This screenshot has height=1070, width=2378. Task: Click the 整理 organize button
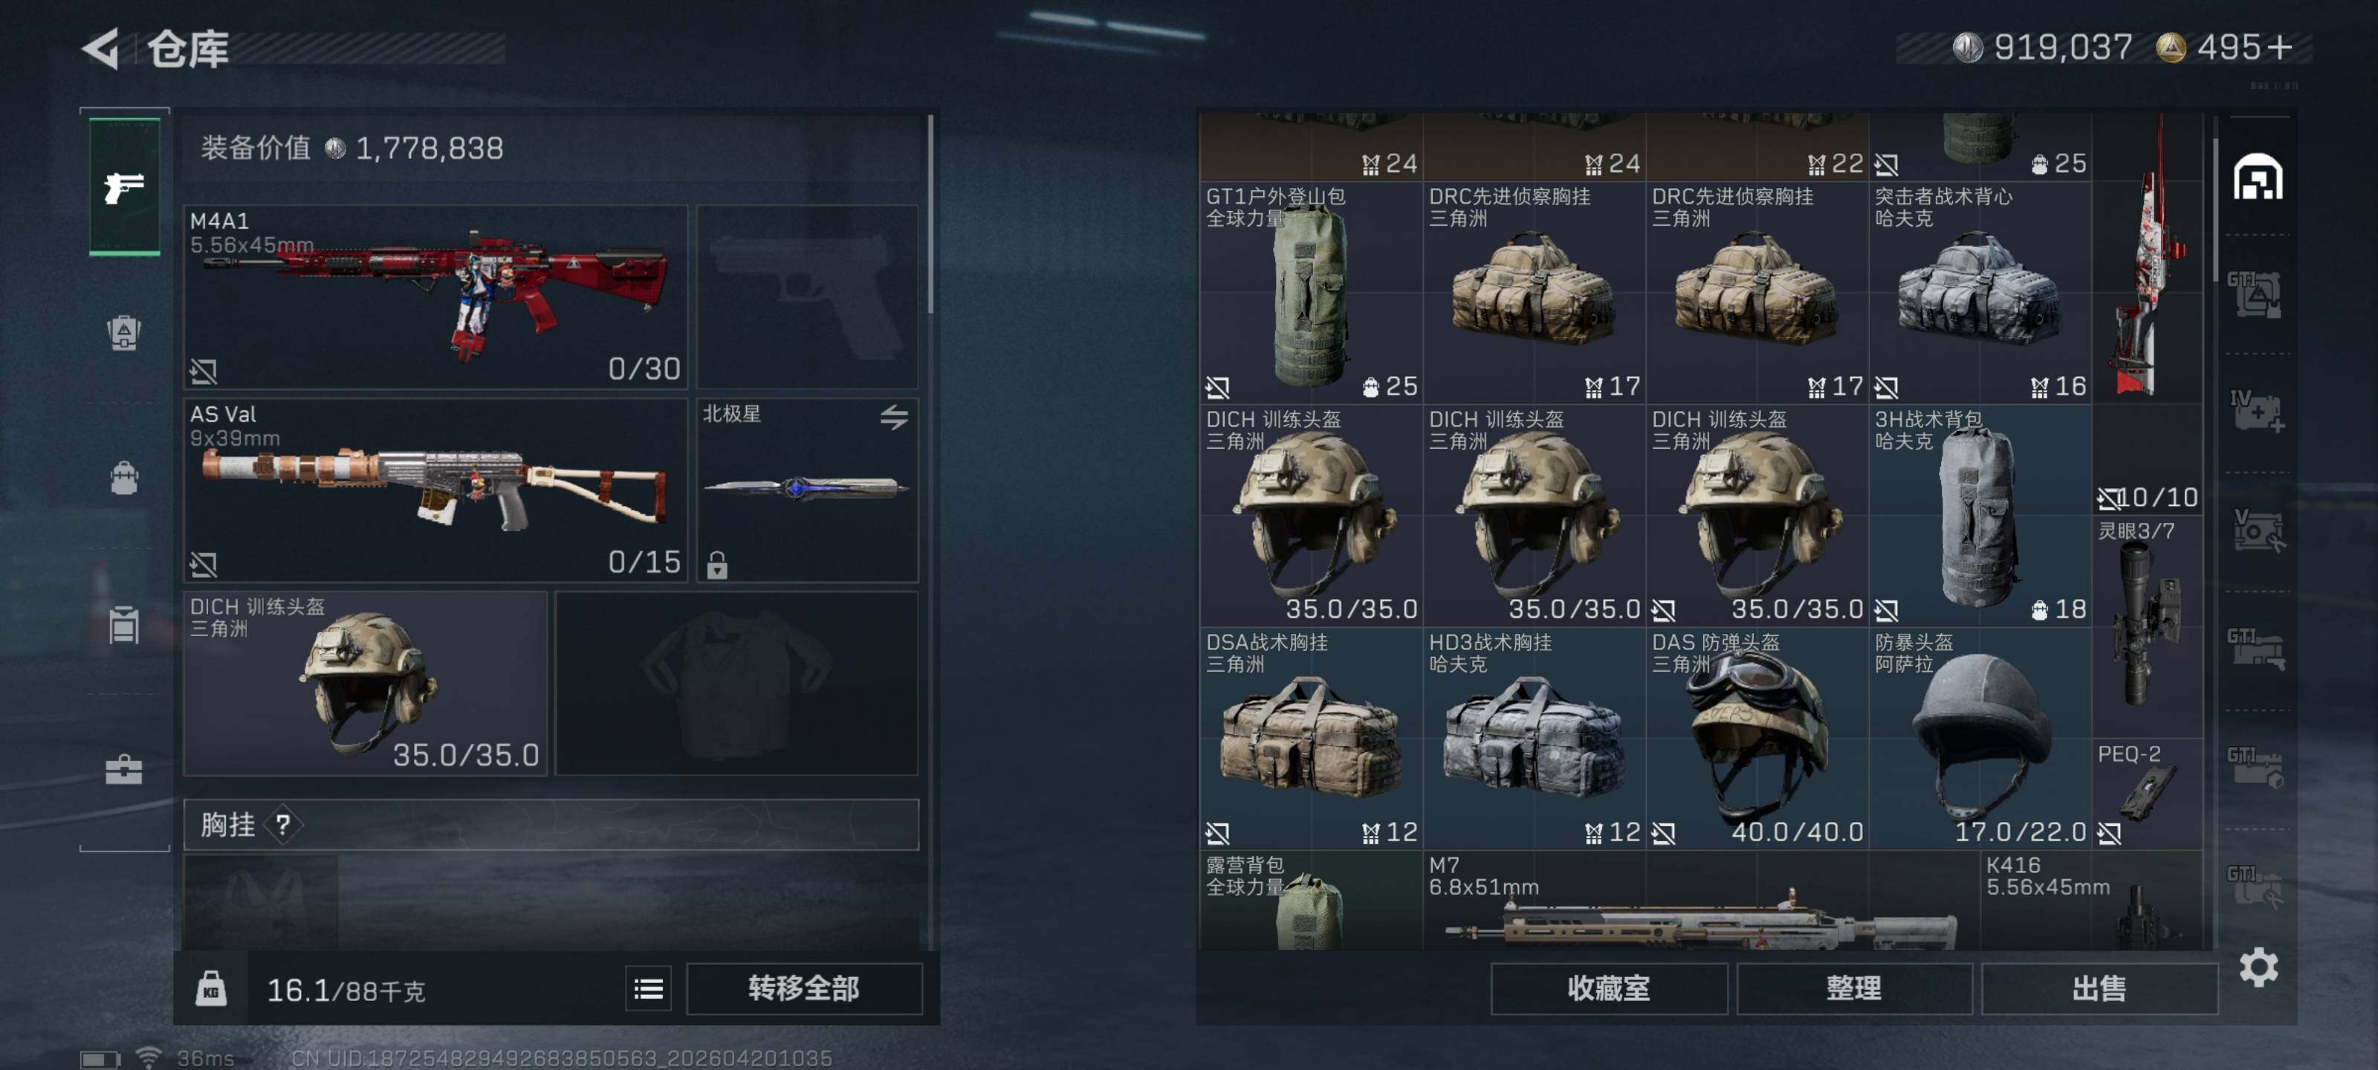coord(1853,989)
